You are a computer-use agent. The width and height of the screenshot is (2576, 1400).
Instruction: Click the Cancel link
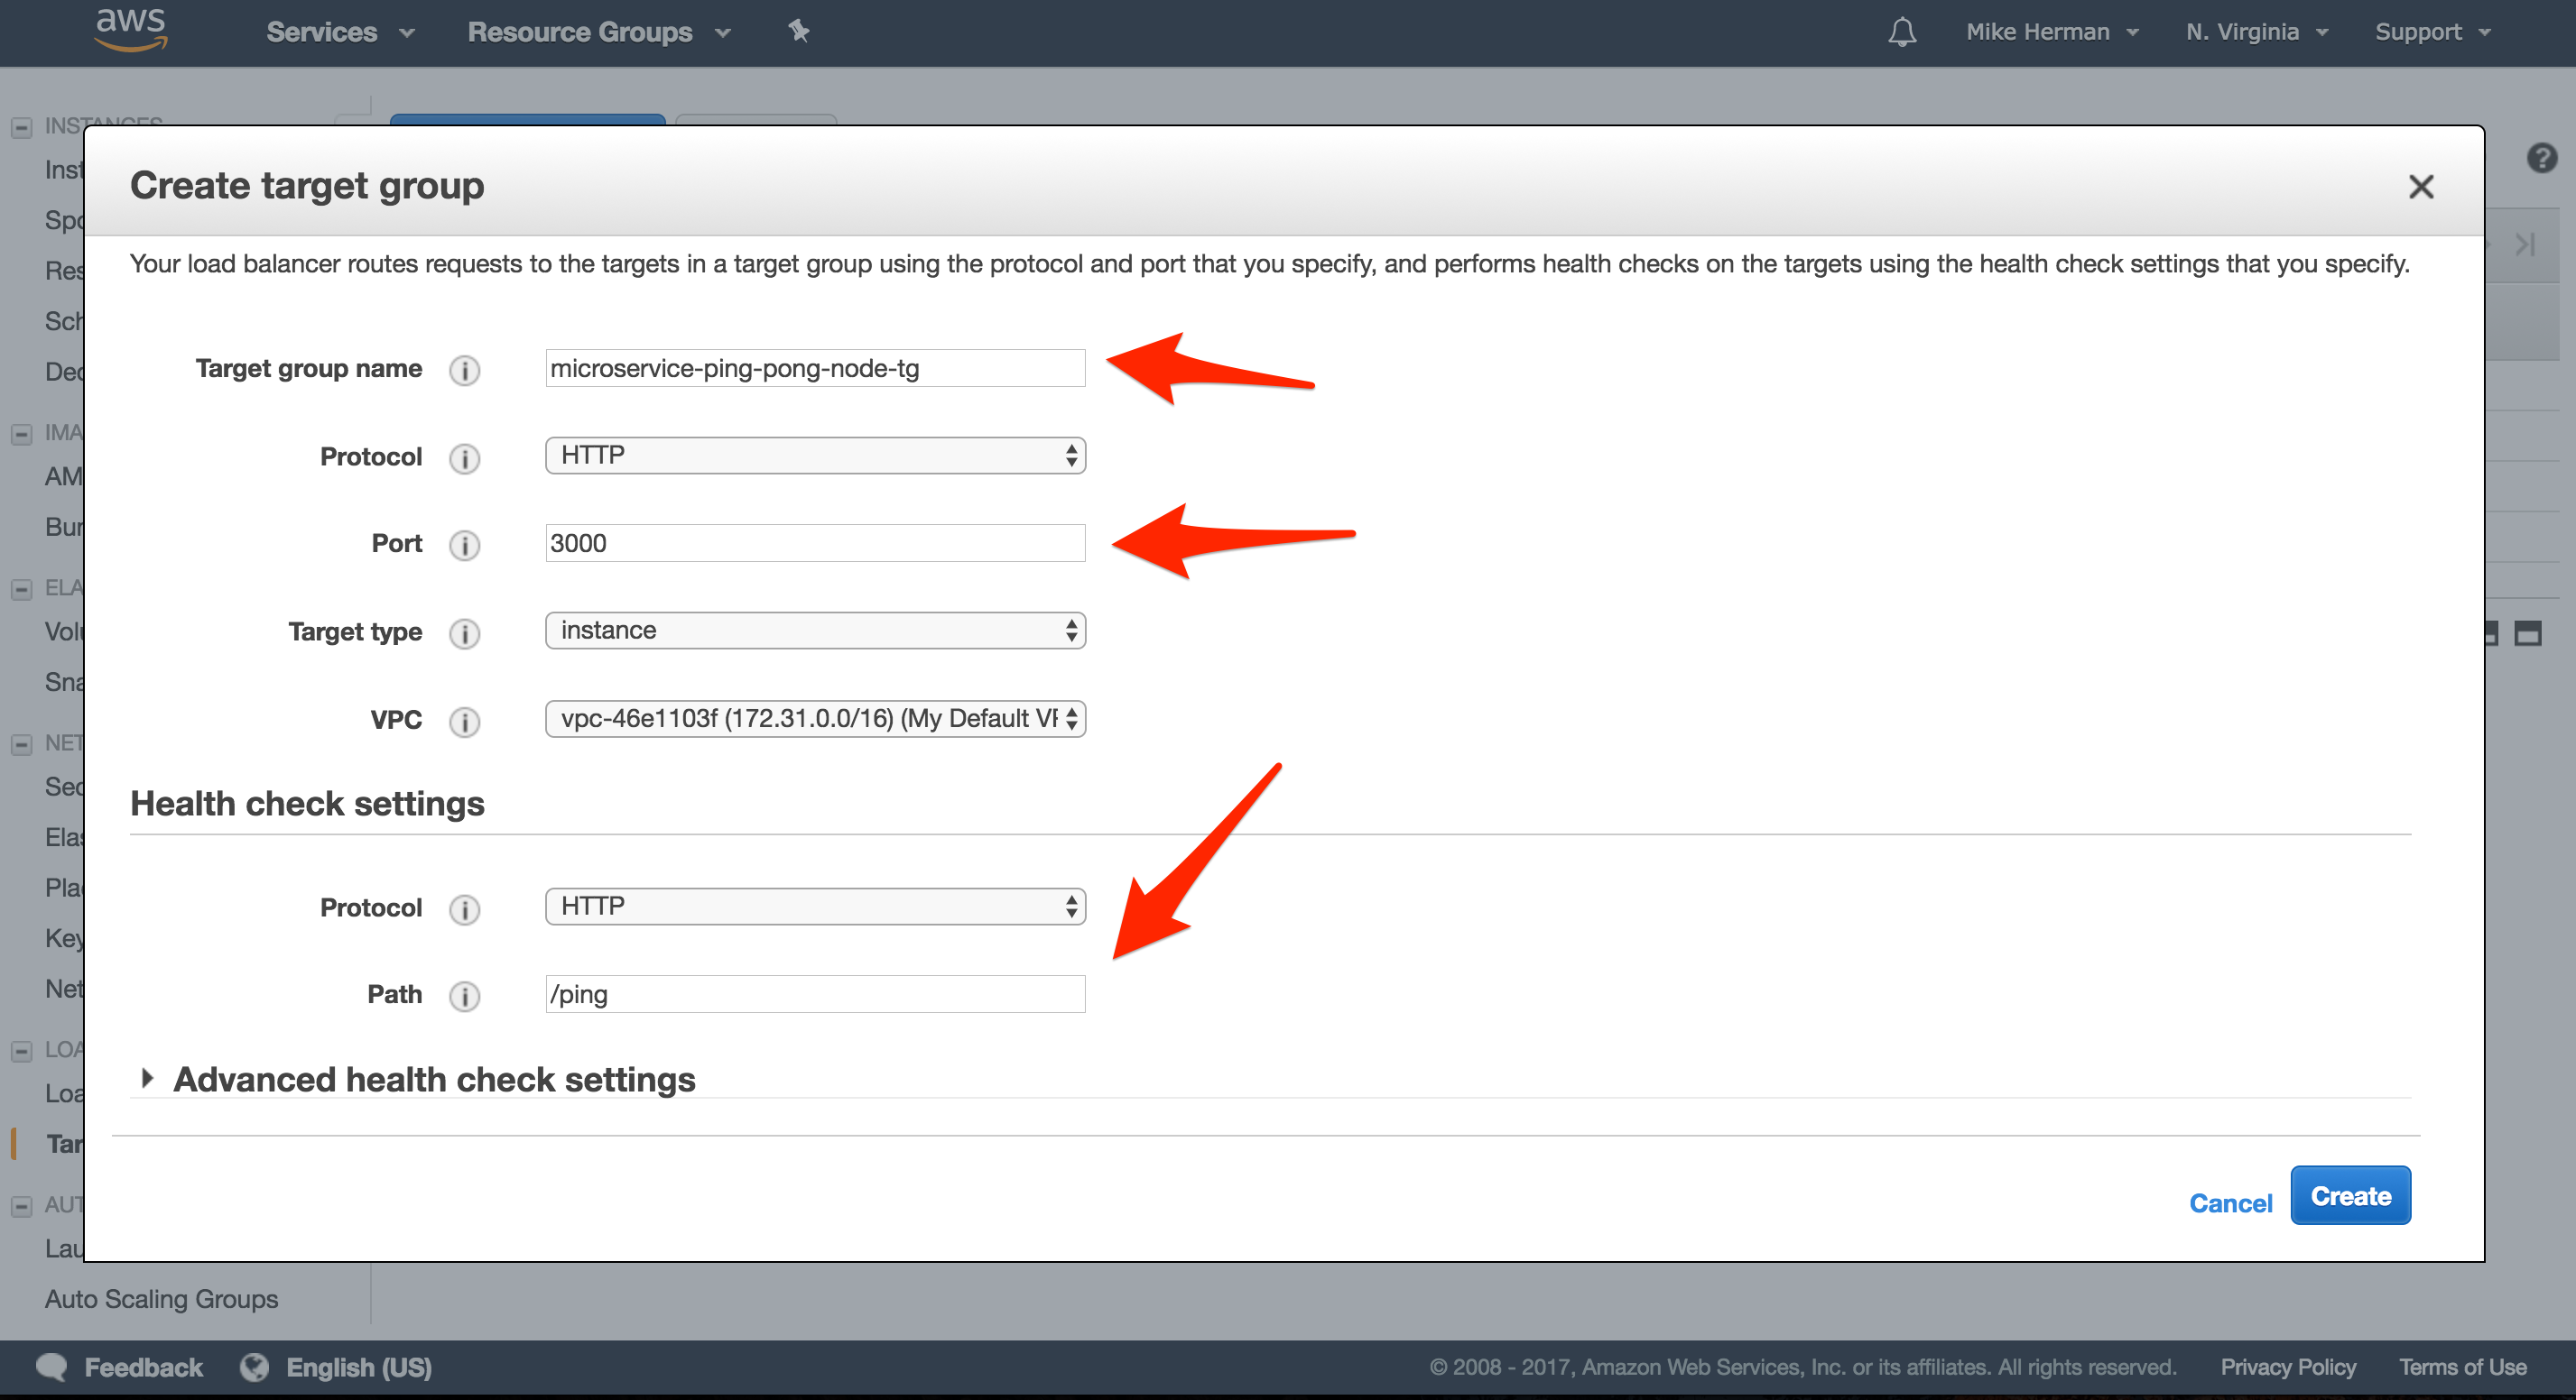click(x=2230, y=1203)
